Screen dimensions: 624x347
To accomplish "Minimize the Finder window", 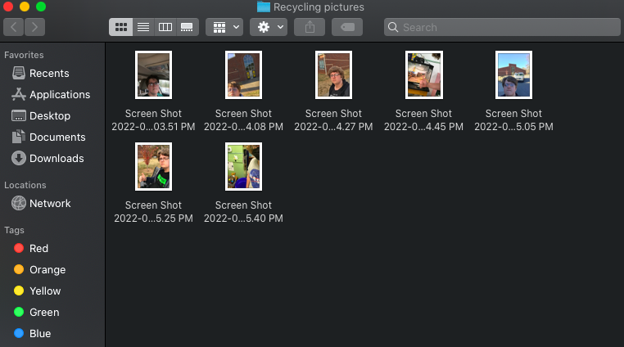I will tap(25, 7).
